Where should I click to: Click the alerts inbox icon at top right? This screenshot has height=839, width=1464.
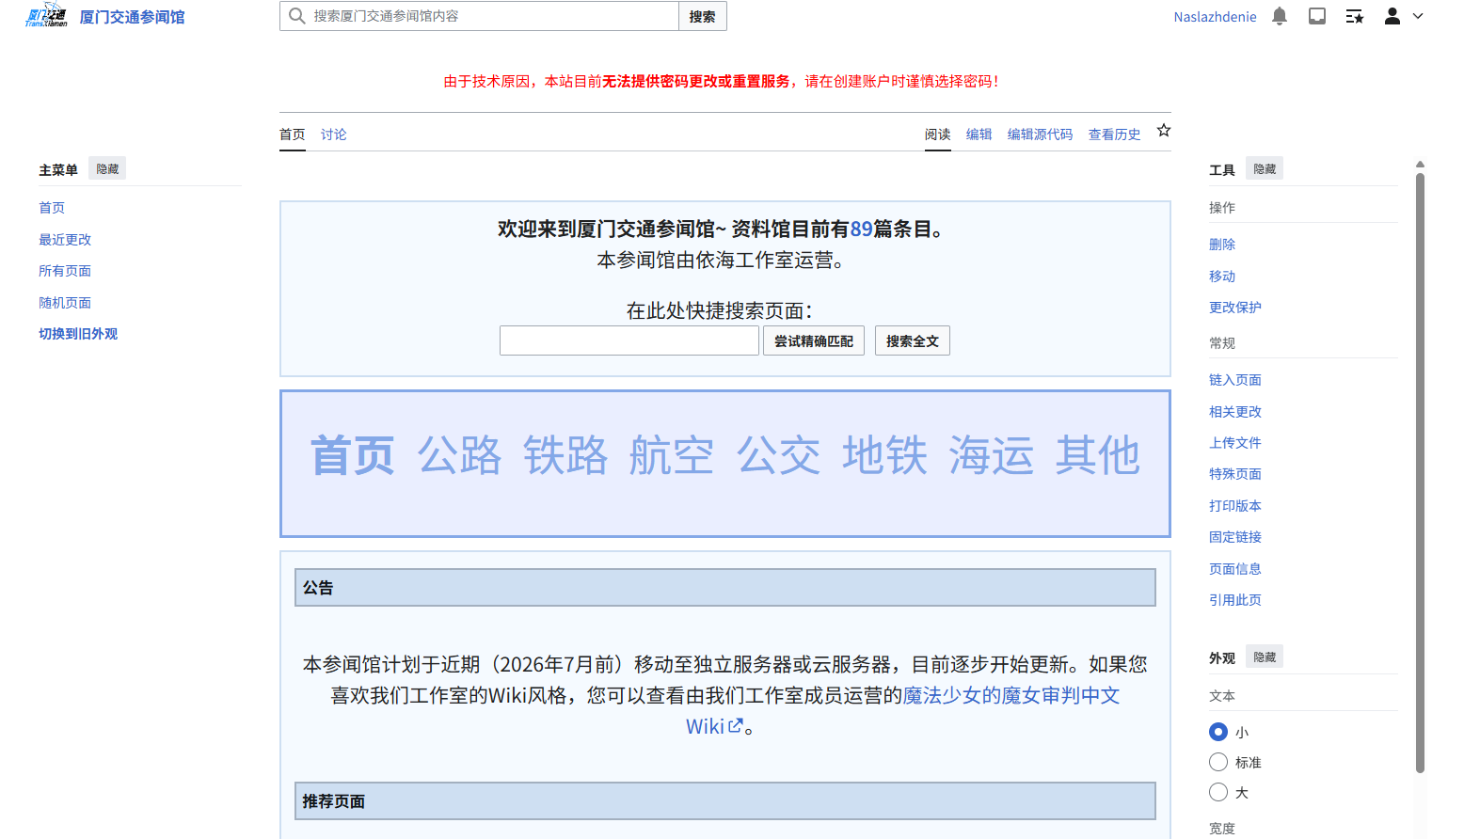coord(1316,15)
